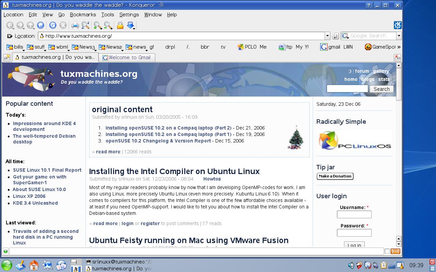Open the Tools menu
This screenshot has height=272, width=436.
tap(108, 15)
